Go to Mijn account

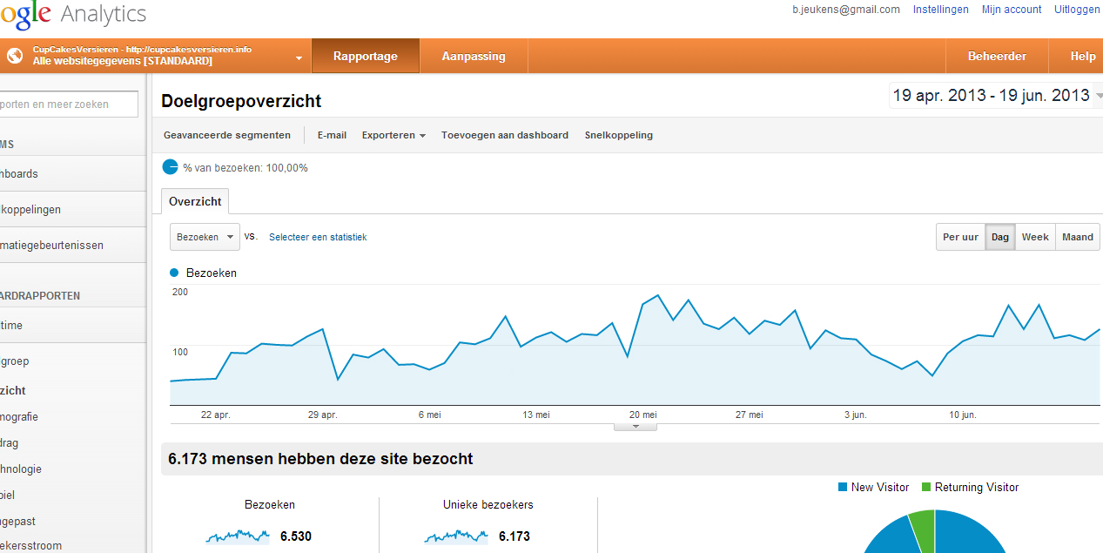pos(1012,10)
